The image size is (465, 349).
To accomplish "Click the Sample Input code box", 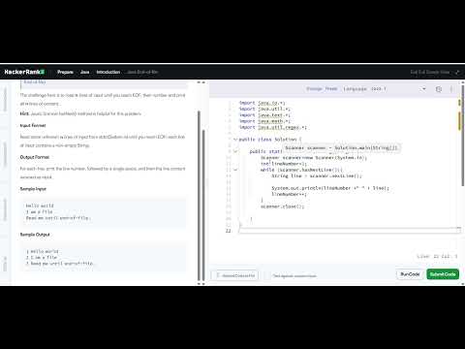I will point(104,212).
